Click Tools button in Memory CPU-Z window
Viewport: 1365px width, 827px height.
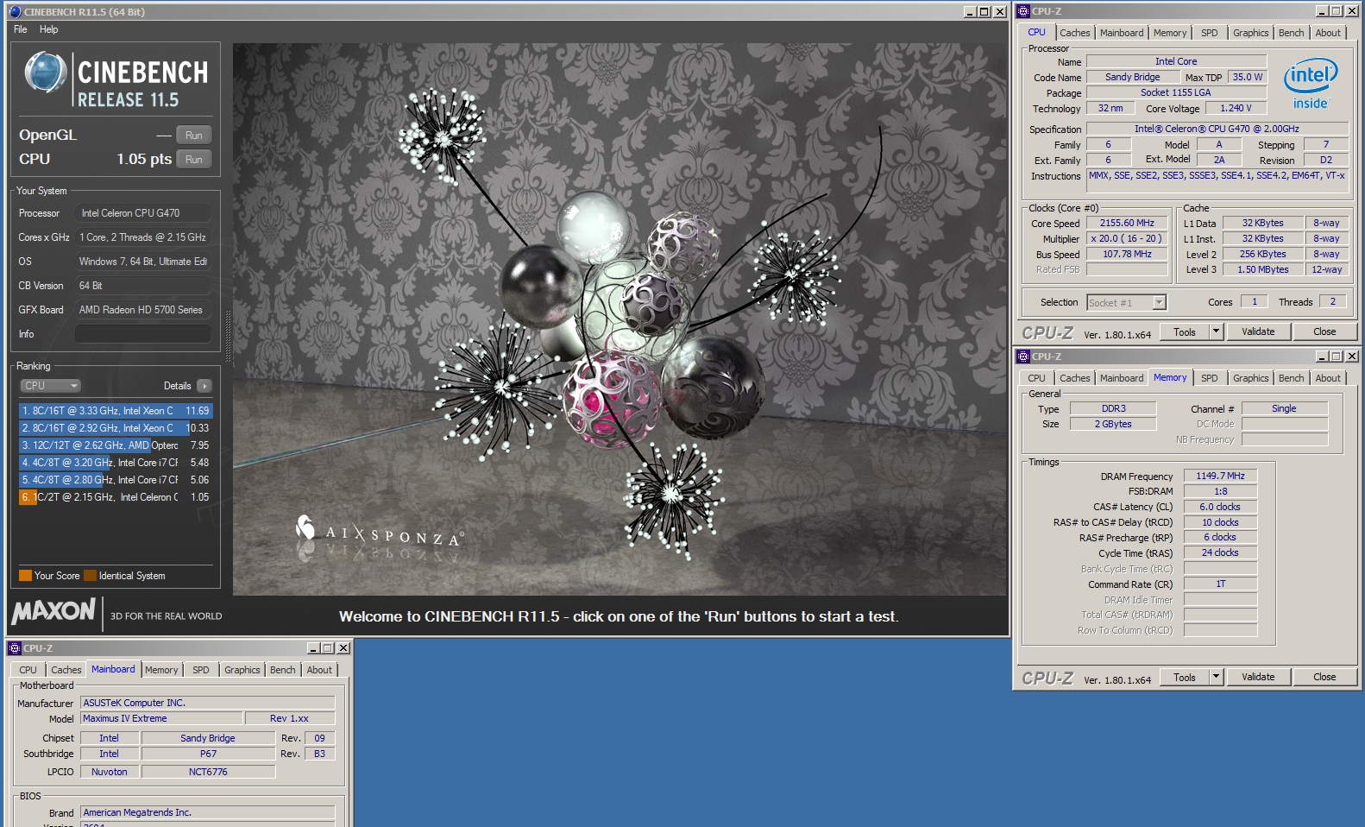tap(1185, 678)
